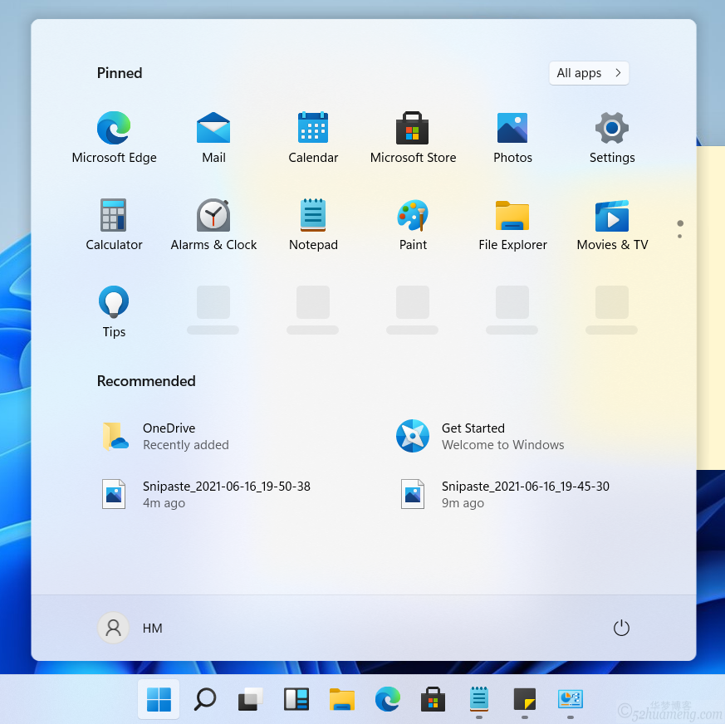This screenshot has height=724, width=725.
Task: Open recommended OneDrive item
Action: 166,436
